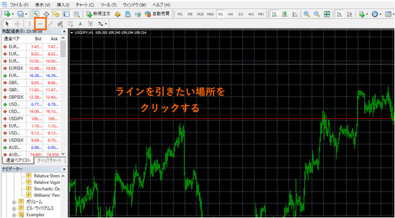Click the 新規注文 button

pos(99,14)
